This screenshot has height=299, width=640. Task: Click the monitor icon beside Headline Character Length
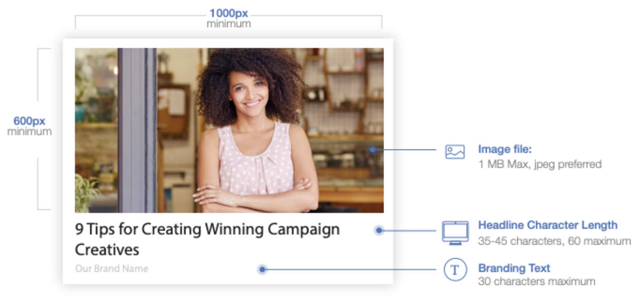pyautogui.click(x=455, y=233)
